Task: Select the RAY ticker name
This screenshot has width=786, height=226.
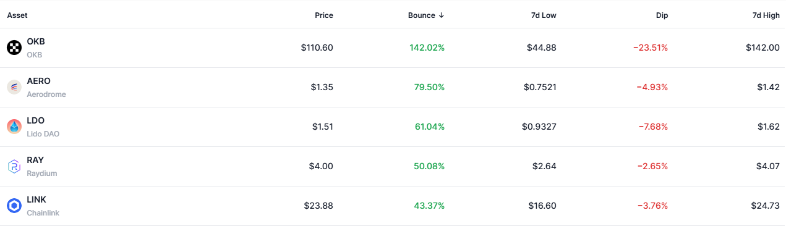Action: 35,160
